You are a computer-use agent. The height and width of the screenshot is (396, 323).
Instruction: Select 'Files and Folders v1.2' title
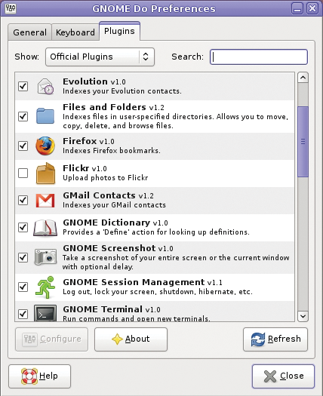(113, 107)
